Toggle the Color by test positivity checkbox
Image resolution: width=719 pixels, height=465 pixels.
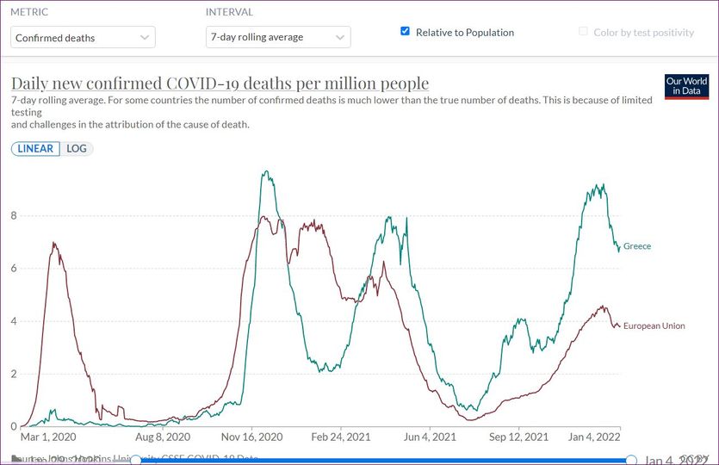(x=585, y=32)
